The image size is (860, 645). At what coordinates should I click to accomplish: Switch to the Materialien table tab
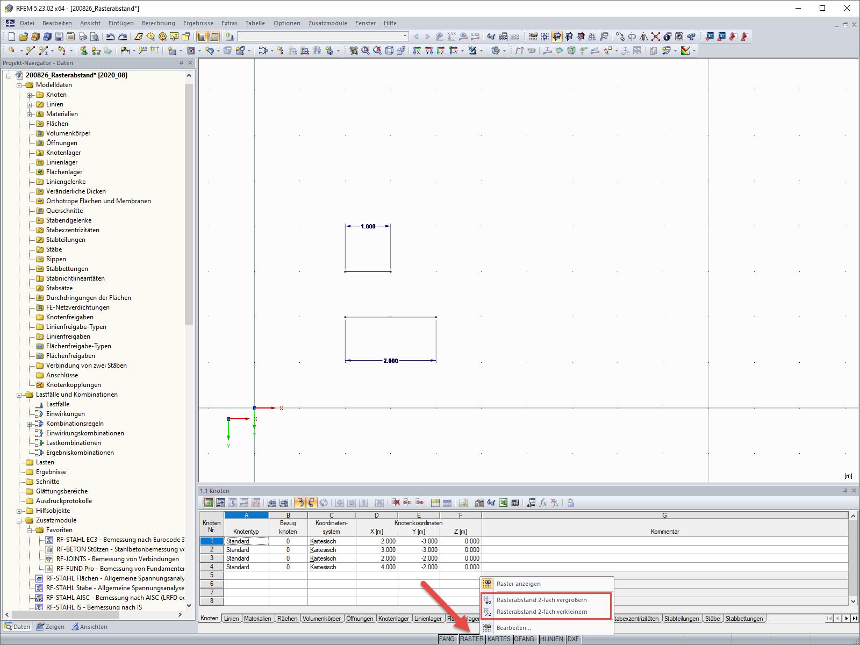[x=257, y=619]
